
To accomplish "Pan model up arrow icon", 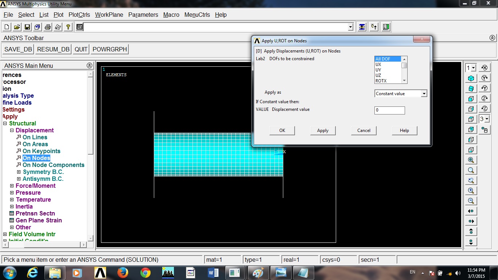I will (x=471, y=232).
